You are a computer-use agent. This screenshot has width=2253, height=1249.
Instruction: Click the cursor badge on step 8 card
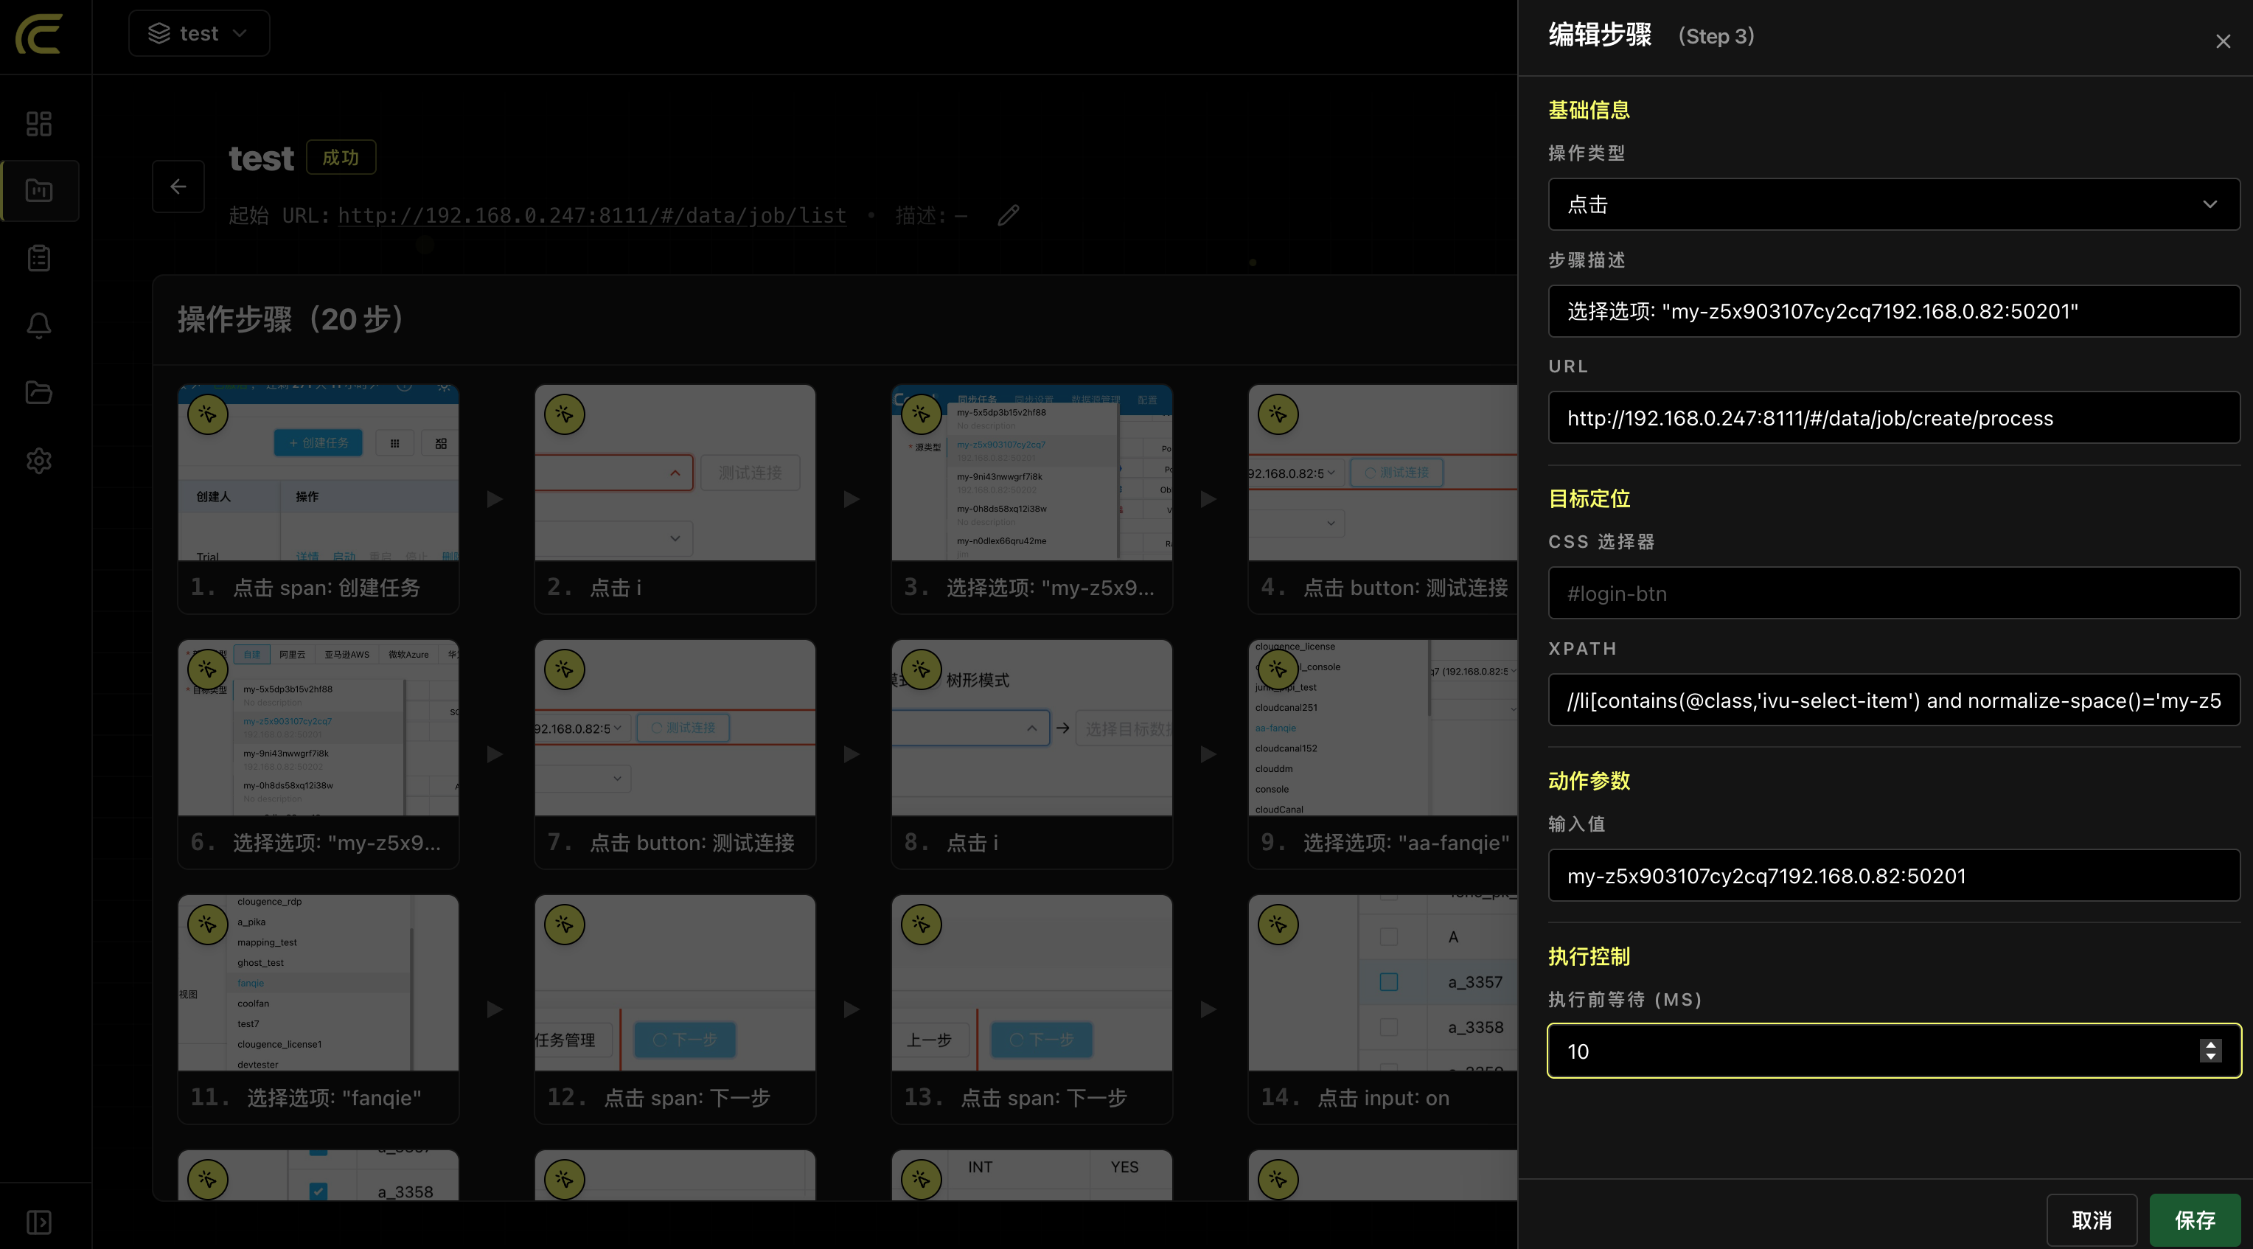(x=922, y=669)
